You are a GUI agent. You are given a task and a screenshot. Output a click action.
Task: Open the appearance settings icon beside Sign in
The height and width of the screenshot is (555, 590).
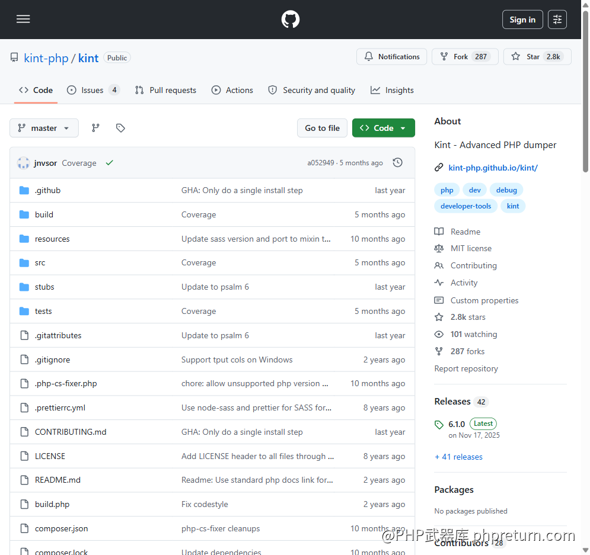point(557,20)
